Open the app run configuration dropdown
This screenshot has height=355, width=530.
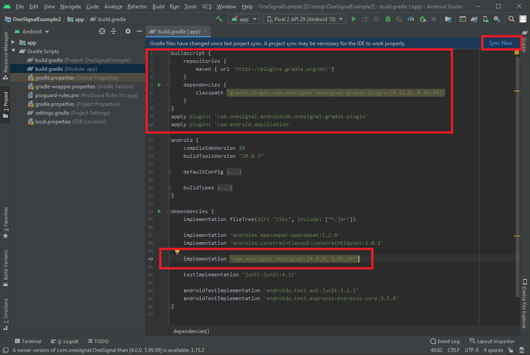[244, 19]
